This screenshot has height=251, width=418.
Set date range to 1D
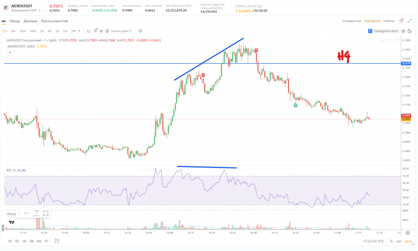point(10,241)
